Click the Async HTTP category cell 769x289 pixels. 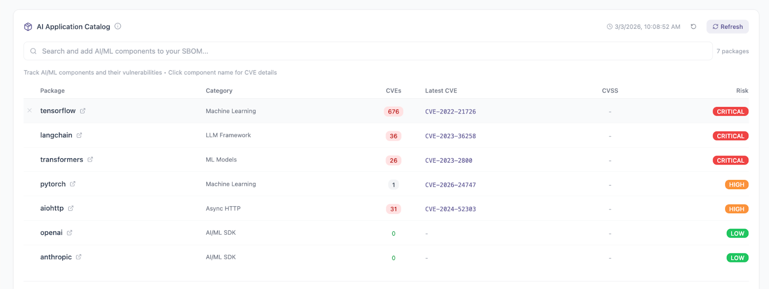tap(223, 209)
